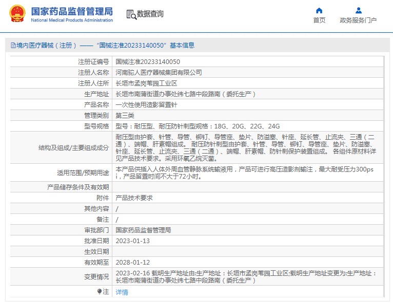
Task: Click the 生效日期 row label
Action: point(96,252)
